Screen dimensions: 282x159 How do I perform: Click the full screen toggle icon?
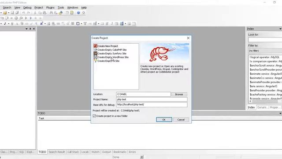[x=83, y=13]
